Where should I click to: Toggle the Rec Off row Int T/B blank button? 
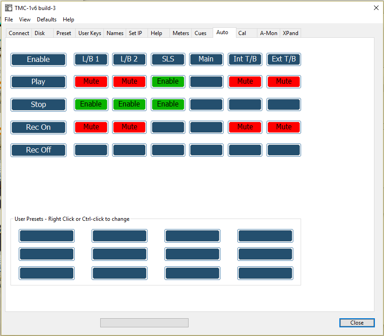[245, 150]
